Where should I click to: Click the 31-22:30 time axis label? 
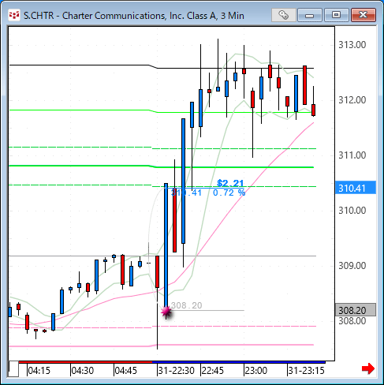pos(176,371)
